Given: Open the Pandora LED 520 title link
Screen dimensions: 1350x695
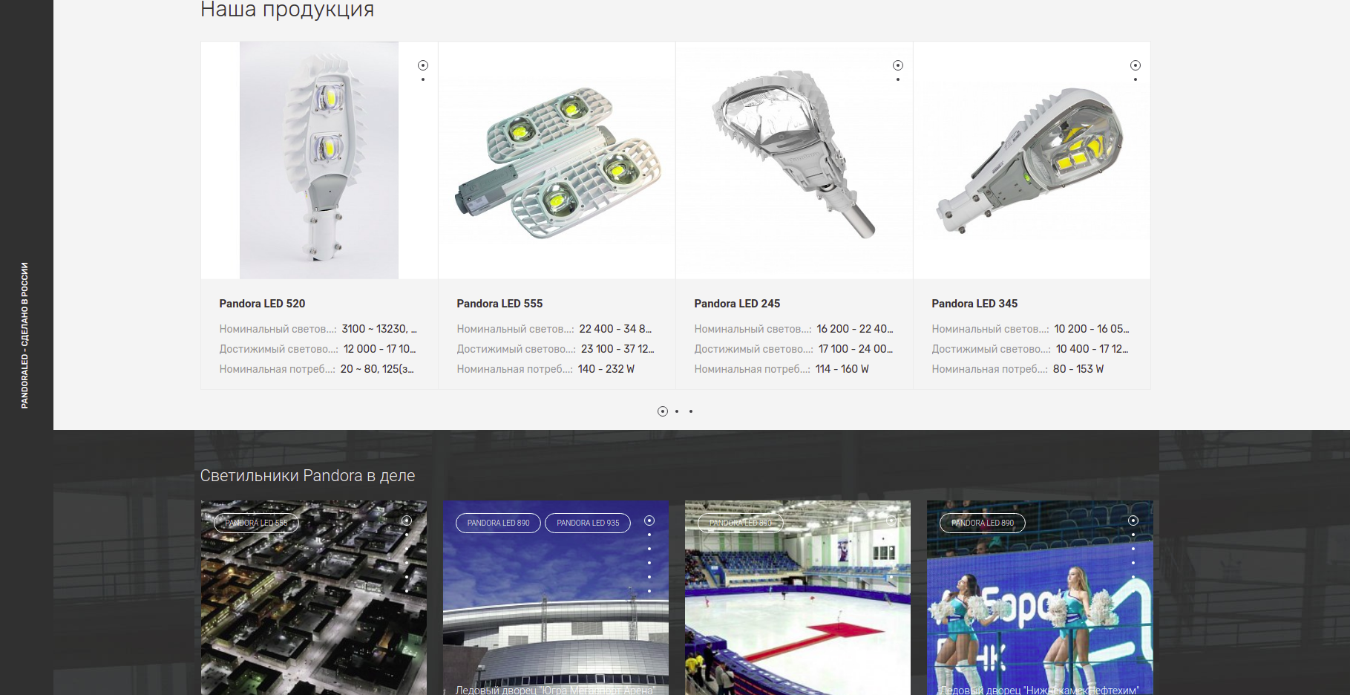Looking at the screenshot, I should [262, 304].
